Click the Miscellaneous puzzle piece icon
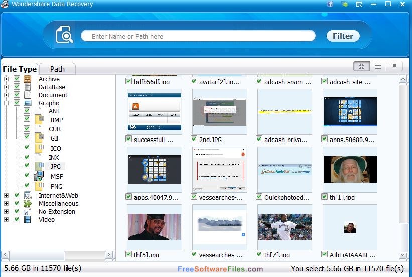412x277 pixels. (27, 203)
